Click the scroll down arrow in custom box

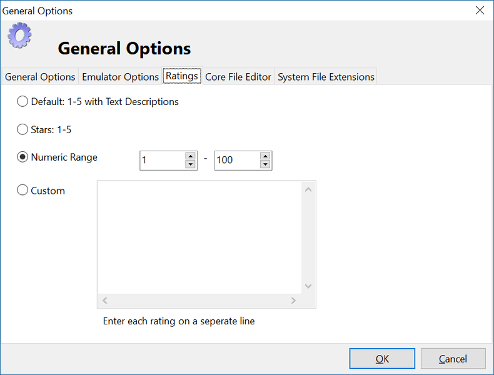point(308,286)
